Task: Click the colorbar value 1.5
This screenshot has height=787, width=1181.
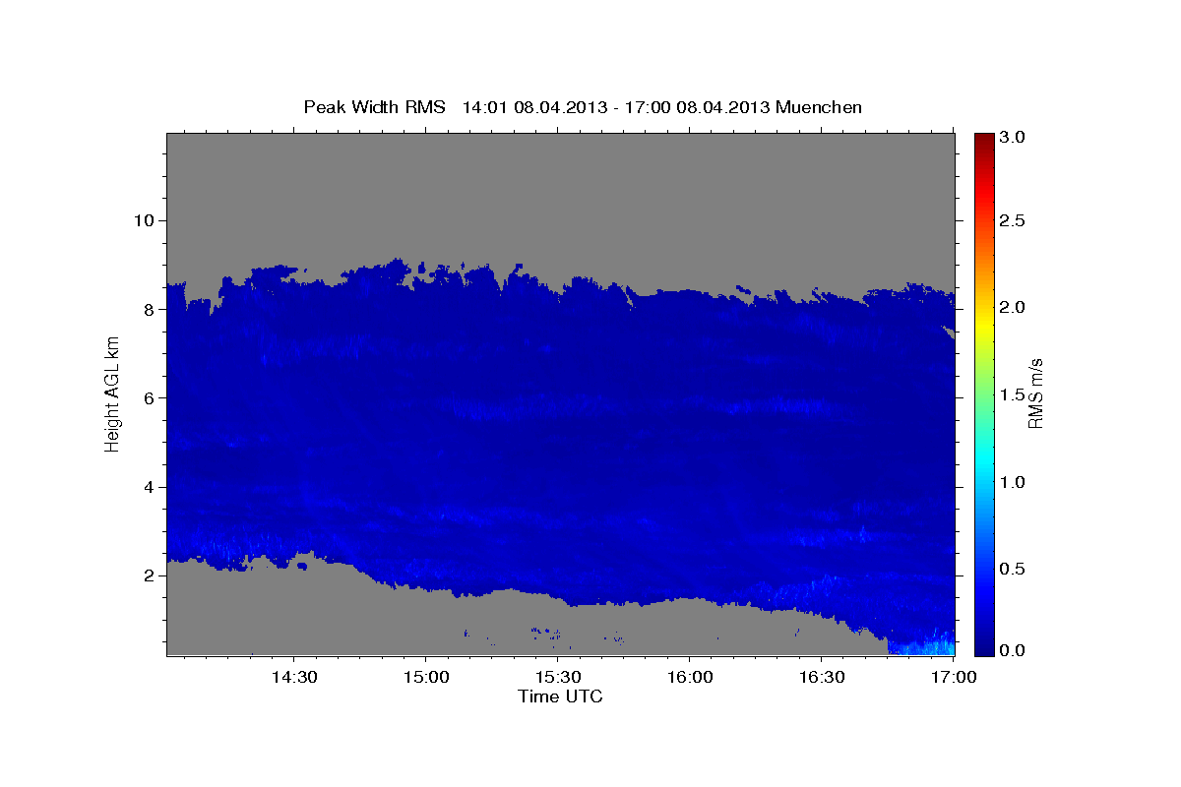Action: (1014, 395)
